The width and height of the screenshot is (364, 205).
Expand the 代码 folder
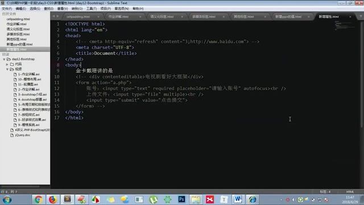point(7,64)
